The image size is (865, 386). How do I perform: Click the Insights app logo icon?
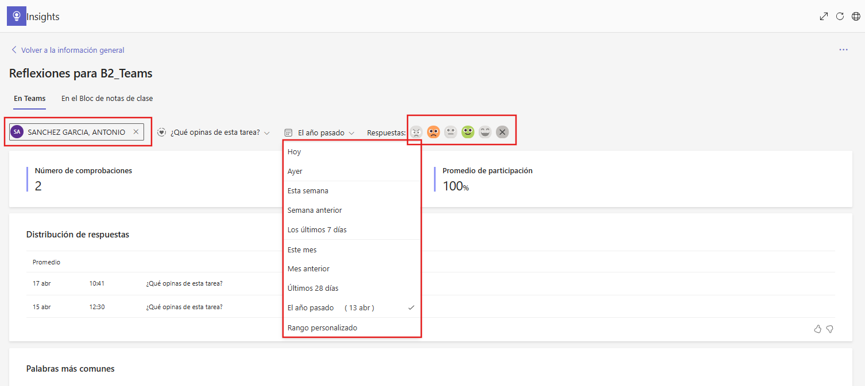17,17
